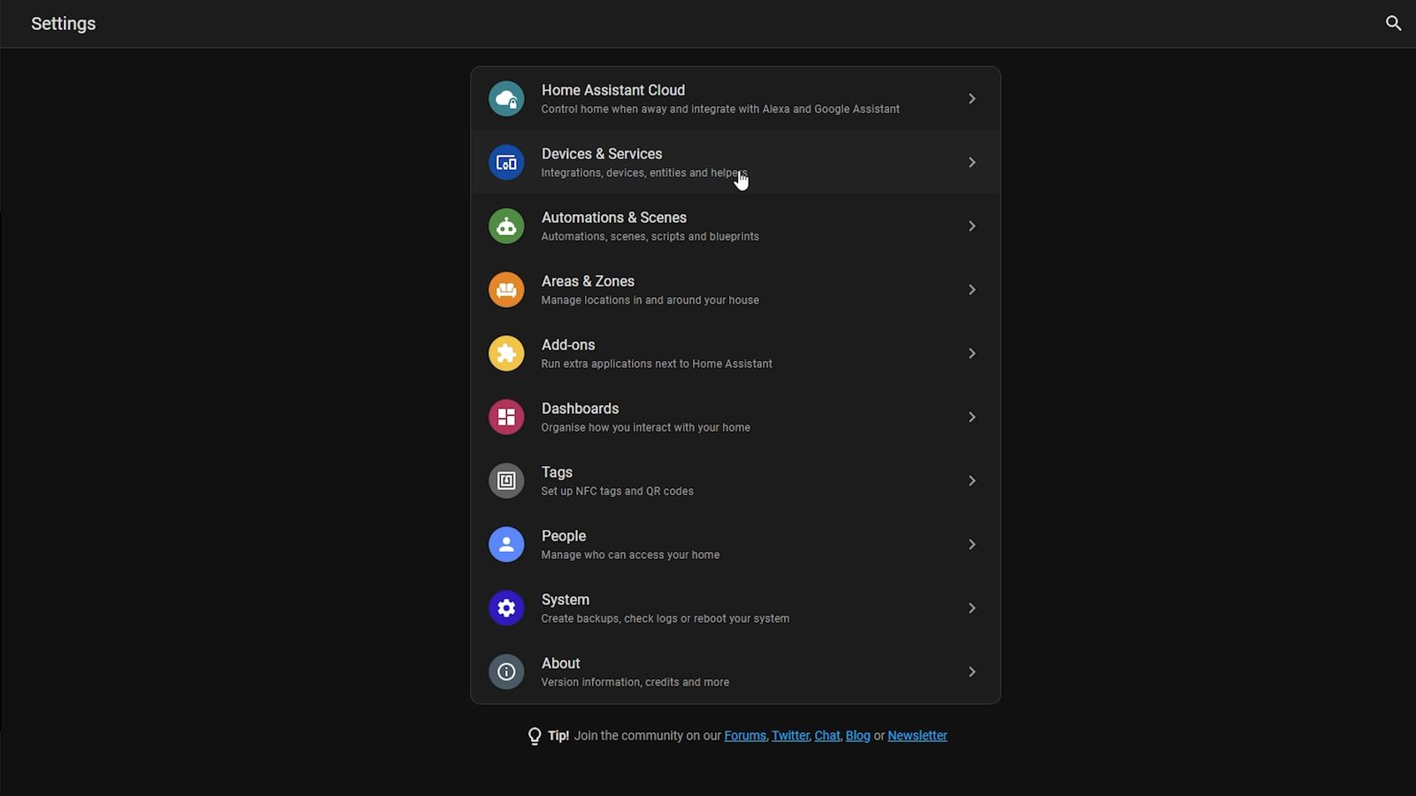The width and height of the screenshot is (1416, 796).
Task: Open the Devices & Services title
Action: click(x=602, y=154)
